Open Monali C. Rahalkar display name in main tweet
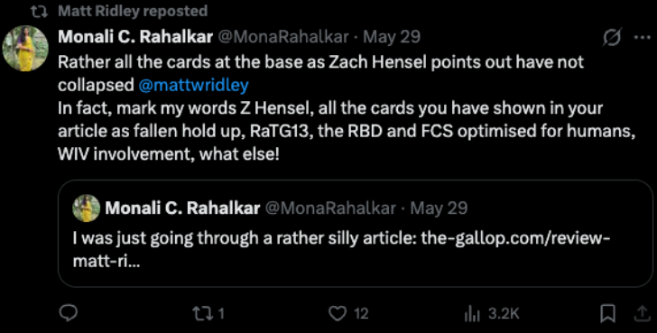Screen dimensions: 657x333 click(x=135, y=37)
